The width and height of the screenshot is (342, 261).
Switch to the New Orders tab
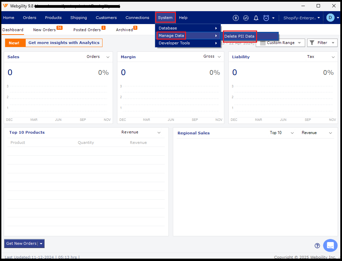[44, 30]
